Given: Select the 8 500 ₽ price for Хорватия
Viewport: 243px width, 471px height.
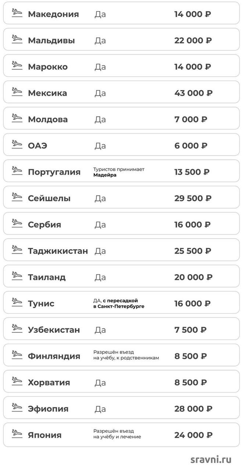Looking at the screenshot, I should pos(190,382).
